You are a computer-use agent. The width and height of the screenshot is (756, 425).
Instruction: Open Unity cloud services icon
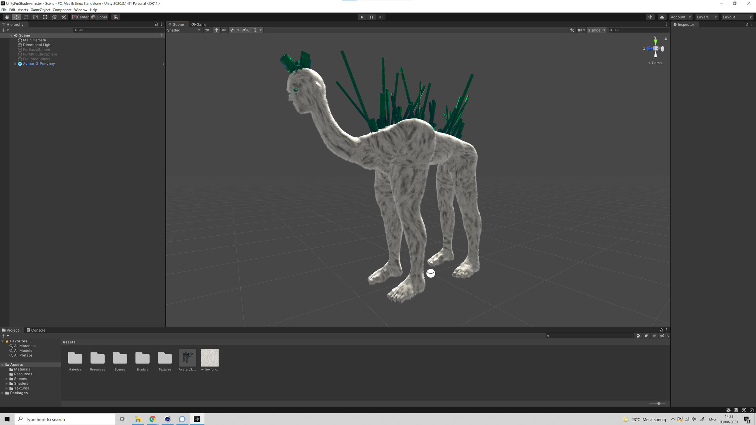coord(662,17)
